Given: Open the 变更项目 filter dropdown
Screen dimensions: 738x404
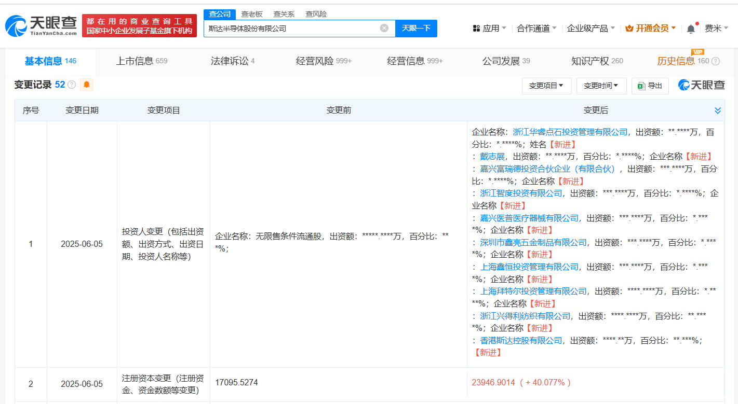Looking at the screenshot, I should pyautogui.click(x=546, y=86).
